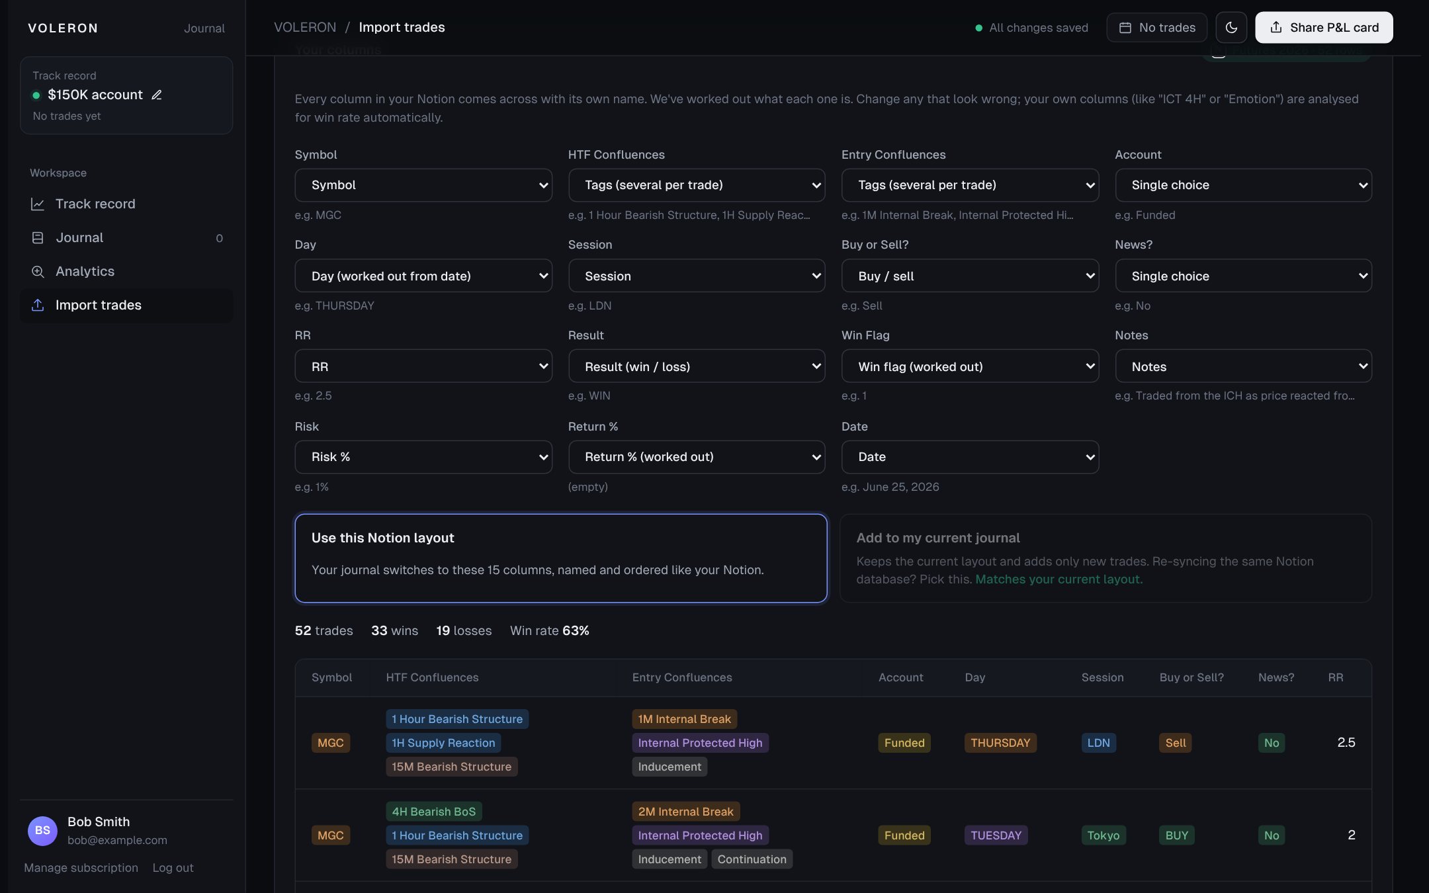Viewport: 1429px width, 893px height.
Task: Open the Risk % column dropdown
Action: pos(423,457)
